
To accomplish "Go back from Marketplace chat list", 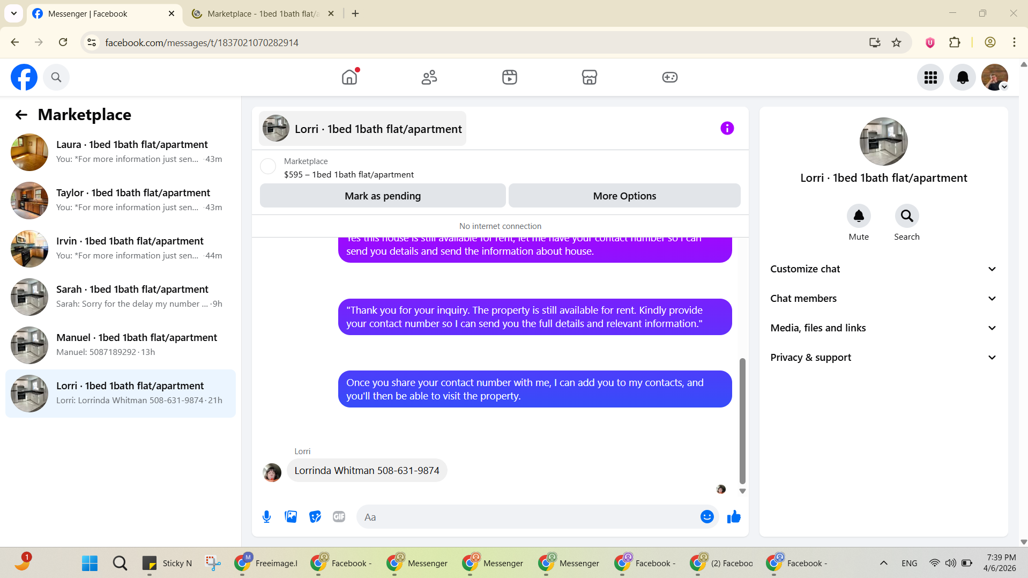I will point(21,115).
